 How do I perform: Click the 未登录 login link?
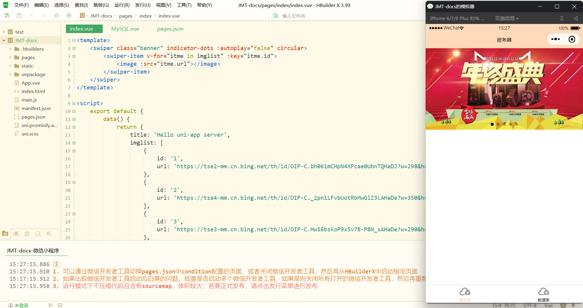21,305
